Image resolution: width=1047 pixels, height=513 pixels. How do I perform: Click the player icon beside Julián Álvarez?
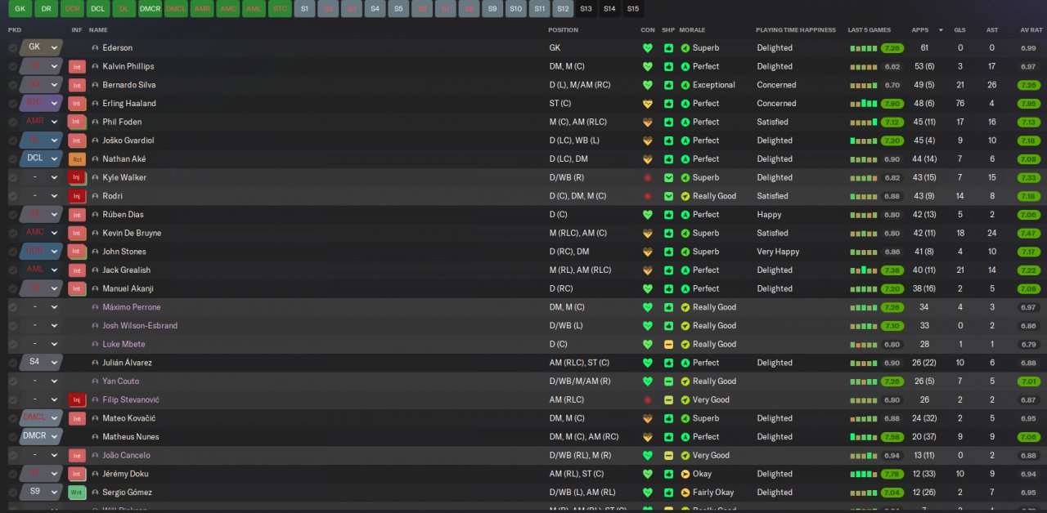95,363
